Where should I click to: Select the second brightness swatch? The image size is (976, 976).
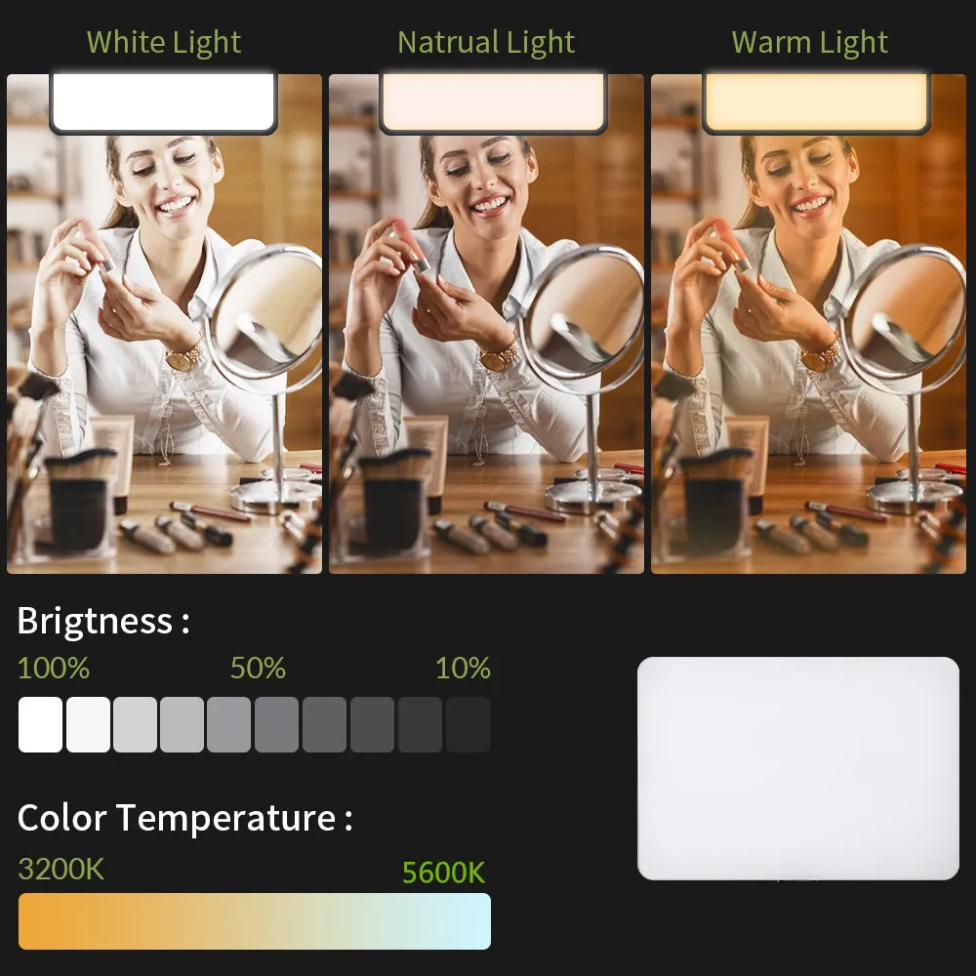[x=88, y=724]
